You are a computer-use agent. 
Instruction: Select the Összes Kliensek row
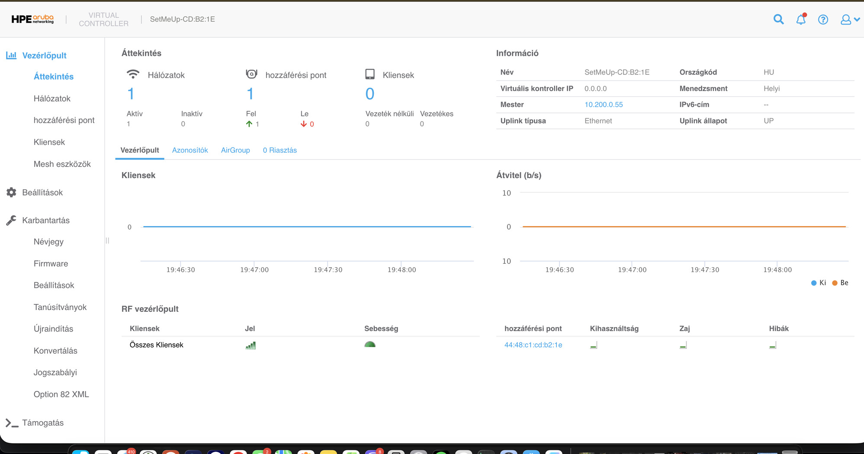click(301, 345)
